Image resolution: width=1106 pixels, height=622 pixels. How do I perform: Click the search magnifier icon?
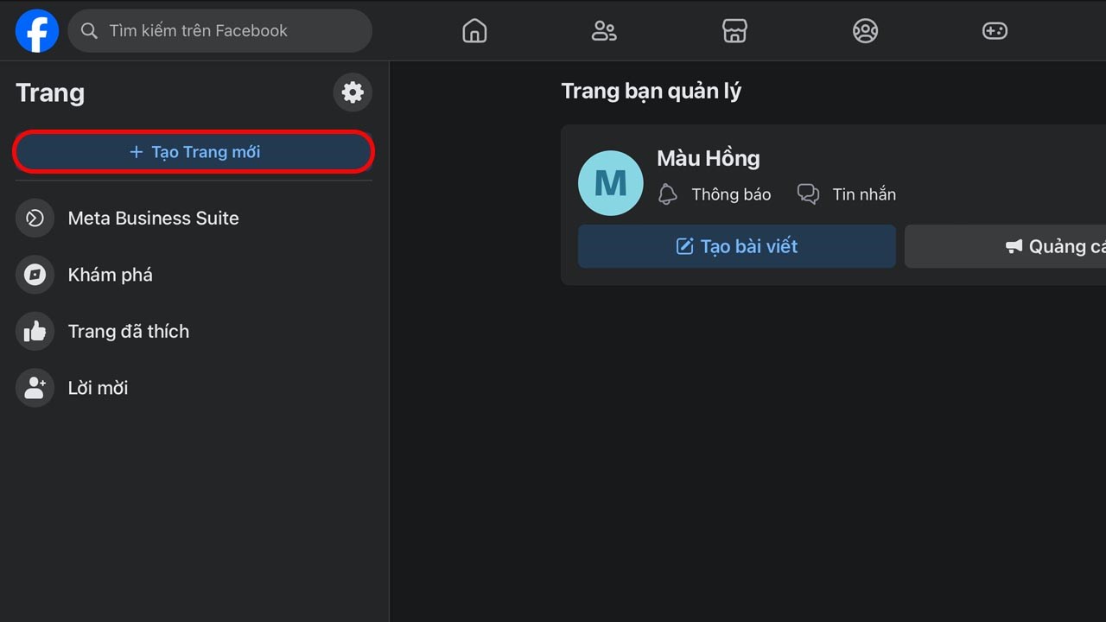[89, 31]
